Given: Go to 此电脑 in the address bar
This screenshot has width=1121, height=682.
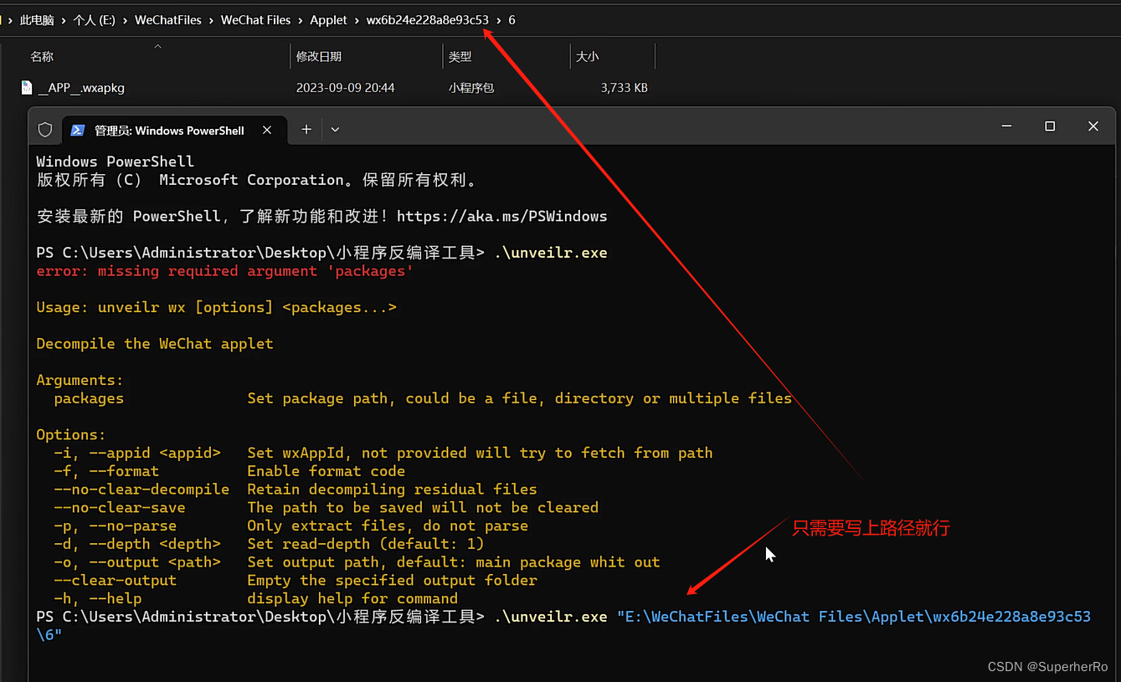Looking at the screenshot, I should coord(38,20).
